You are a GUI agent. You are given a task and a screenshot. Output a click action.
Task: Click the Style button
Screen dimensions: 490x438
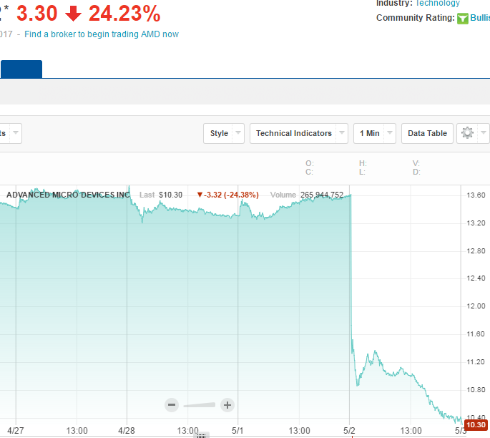coord(219,133)
